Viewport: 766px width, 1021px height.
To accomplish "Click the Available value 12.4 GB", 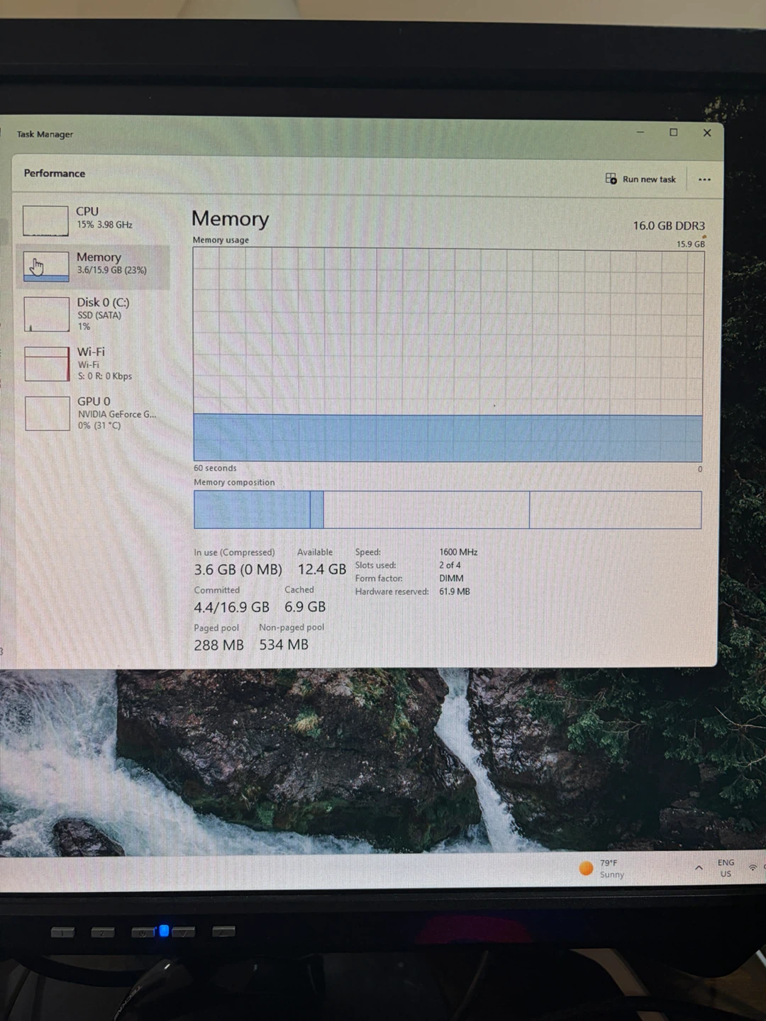I will [x=322, y=569].
